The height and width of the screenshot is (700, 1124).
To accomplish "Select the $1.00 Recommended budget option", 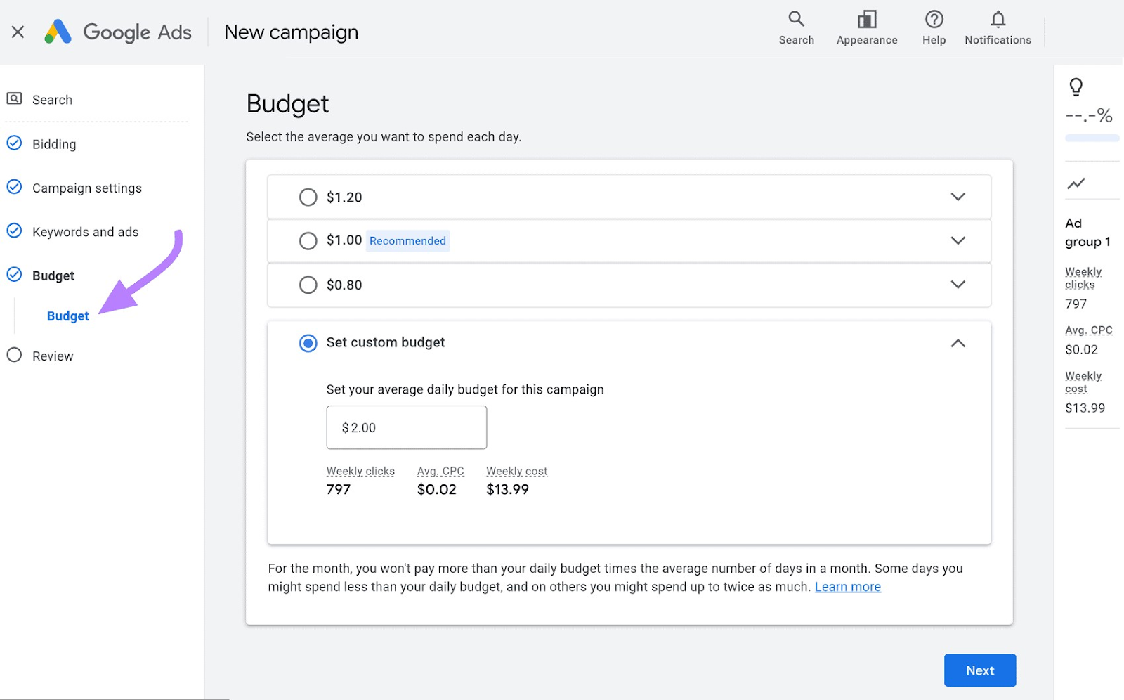I will [x=308, y=240].
